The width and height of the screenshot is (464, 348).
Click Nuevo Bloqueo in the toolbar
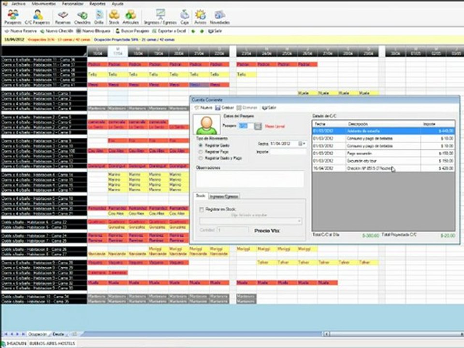point(93,31)
